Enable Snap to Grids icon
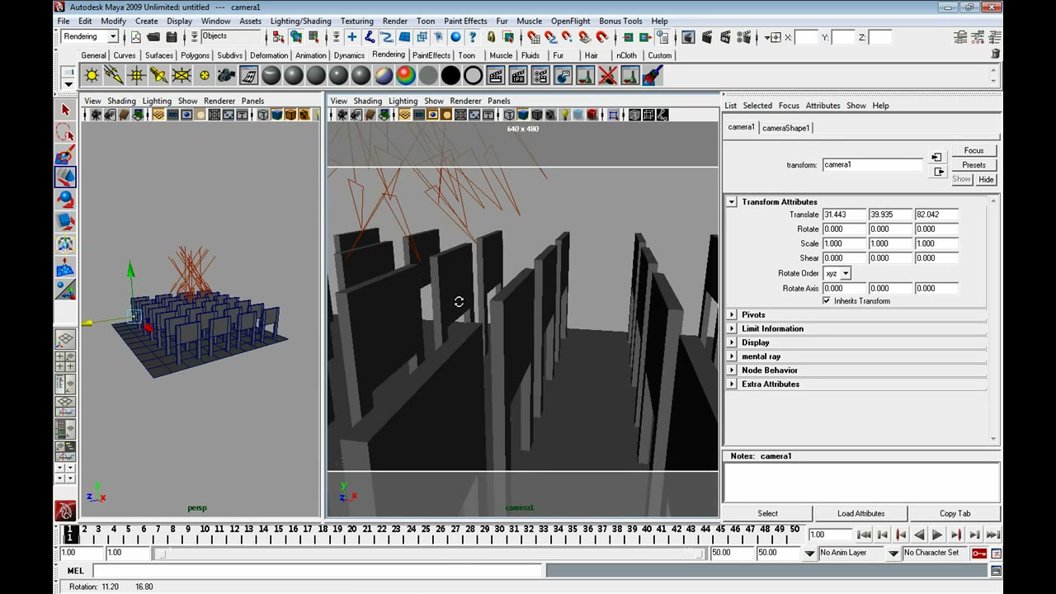This screenshot has width=1056, height=594. [534, 37]
